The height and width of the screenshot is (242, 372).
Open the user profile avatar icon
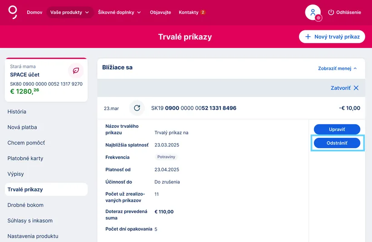[313, 12]
